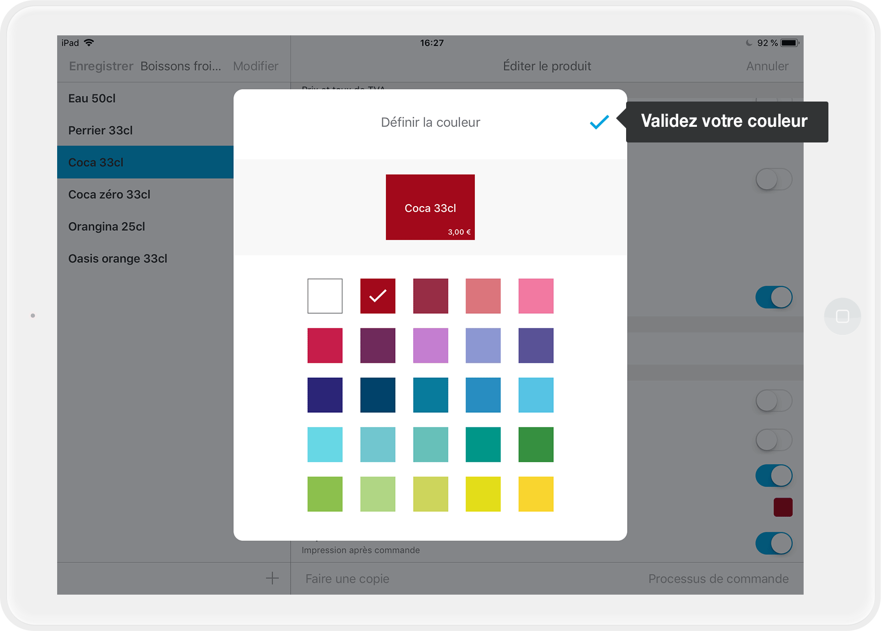Pick the bright pink swatch
881x631 pixels.
pos(536,296)
